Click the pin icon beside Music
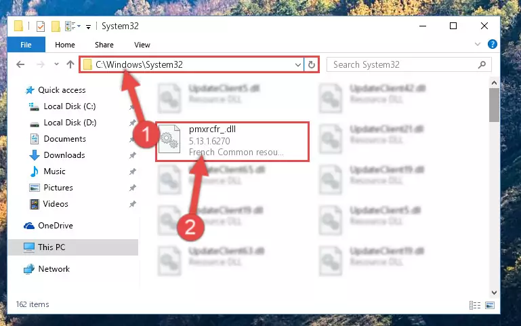Screen dimensions: 521x326 (x=133, y=171)
